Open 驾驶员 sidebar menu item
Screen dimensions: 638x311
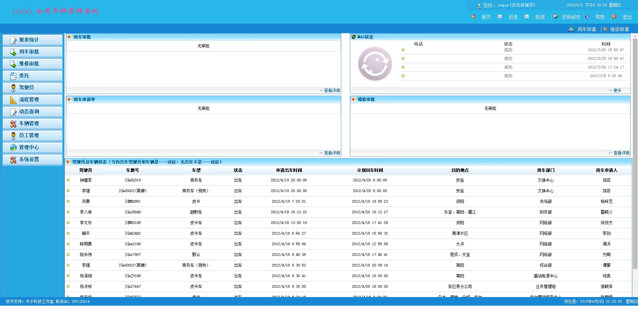pyautogui.click(x=33, y=88)
